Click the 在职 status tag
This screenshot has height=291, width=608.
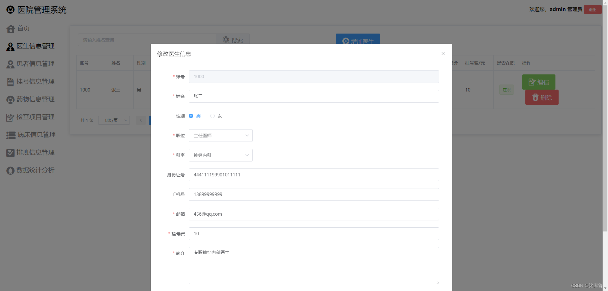tap(507, 90)
